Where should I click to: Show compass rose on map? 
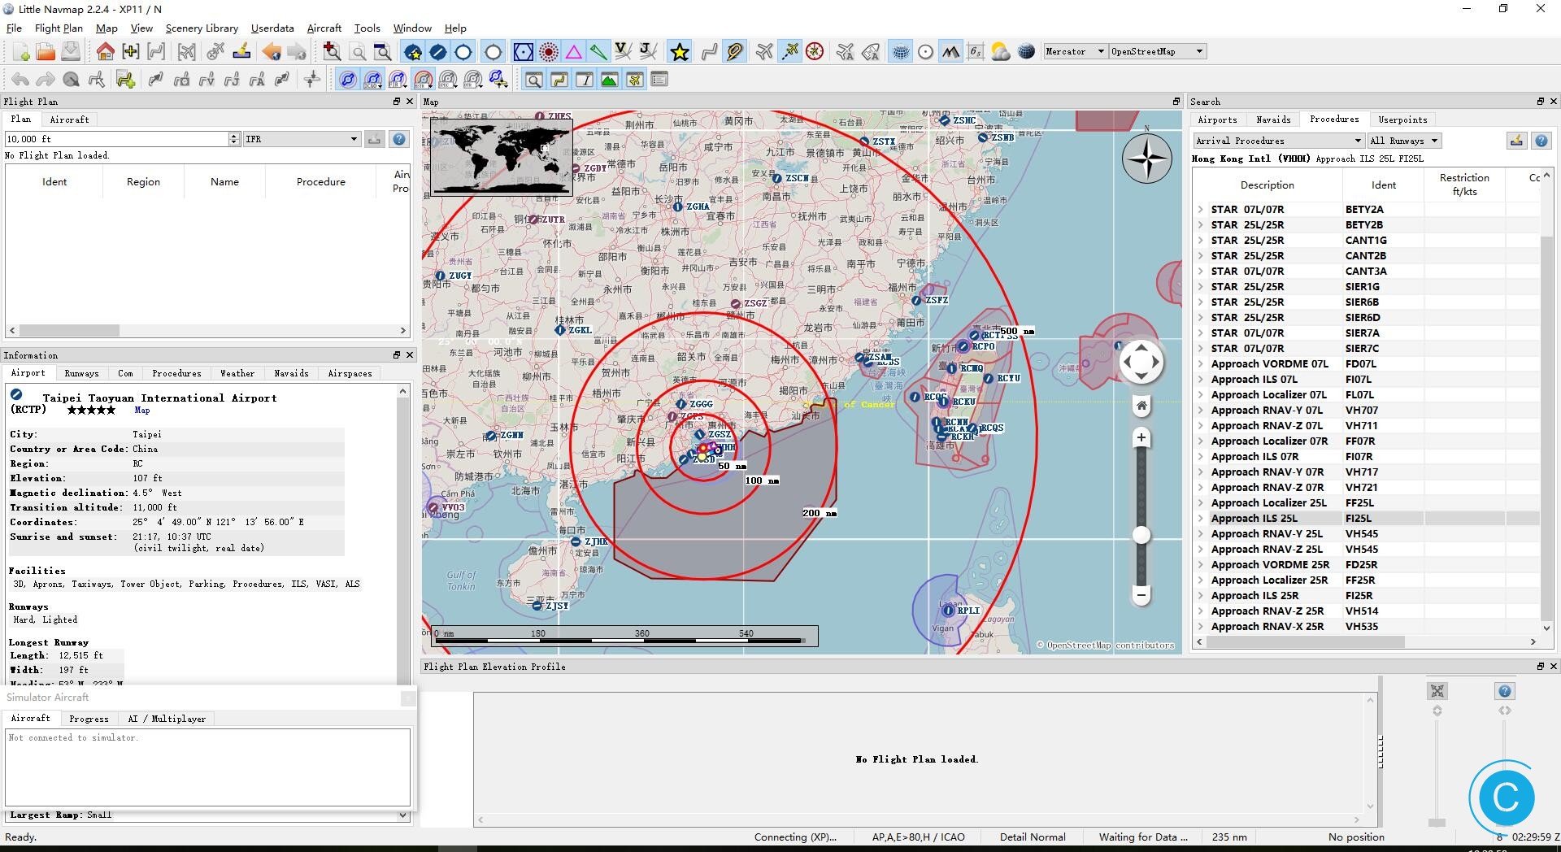coord(815,52)
